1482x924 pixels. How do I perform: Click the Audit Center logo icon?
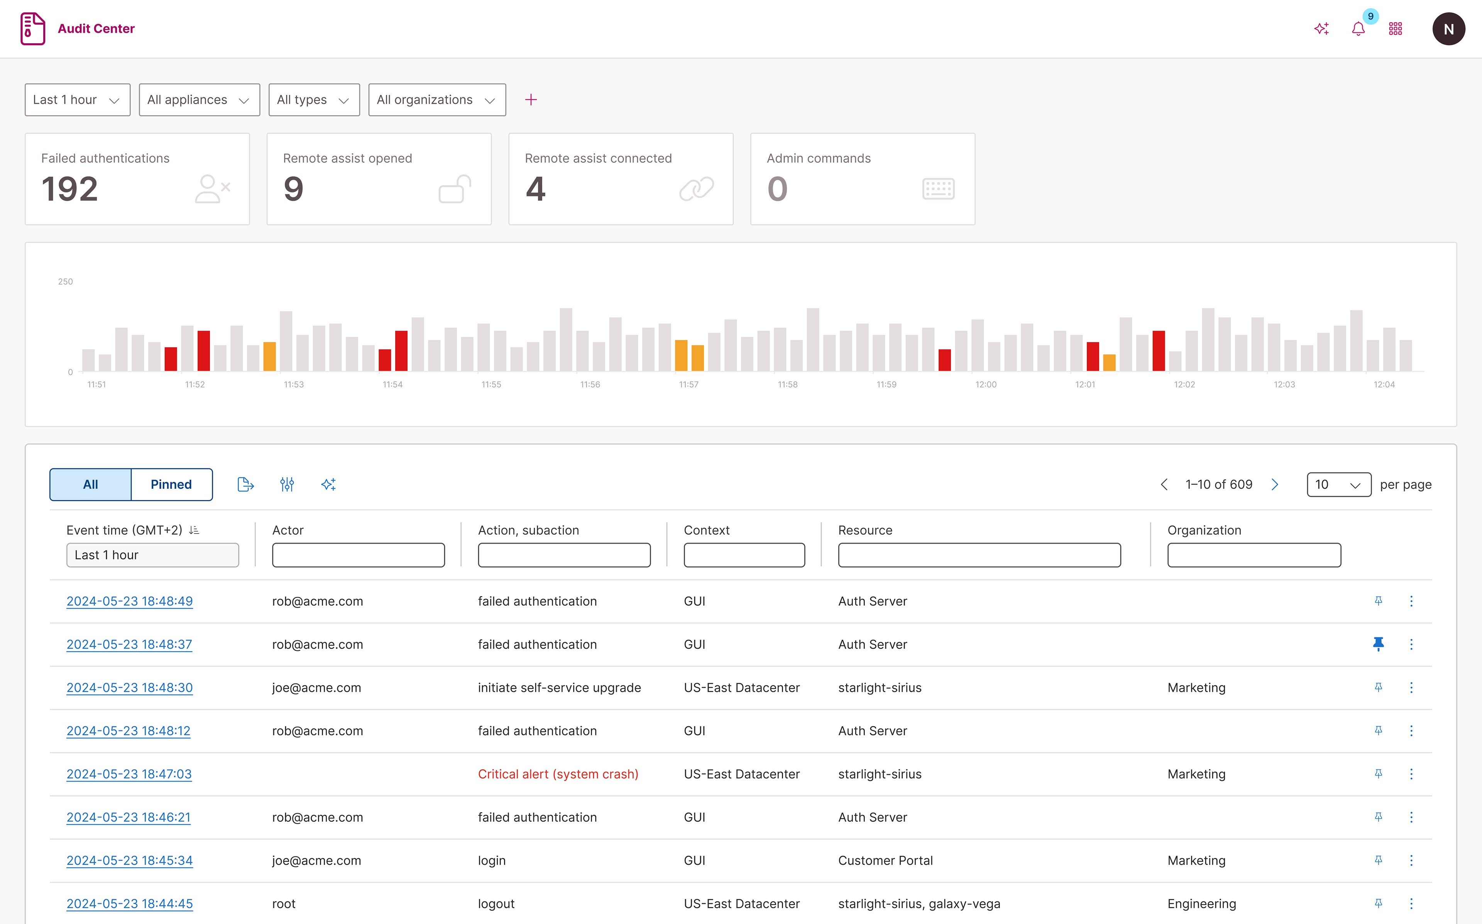(32, 29)
